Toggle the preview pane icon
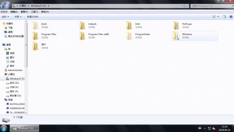The width and height of the screenshot is (234, 132). [224, 17]
